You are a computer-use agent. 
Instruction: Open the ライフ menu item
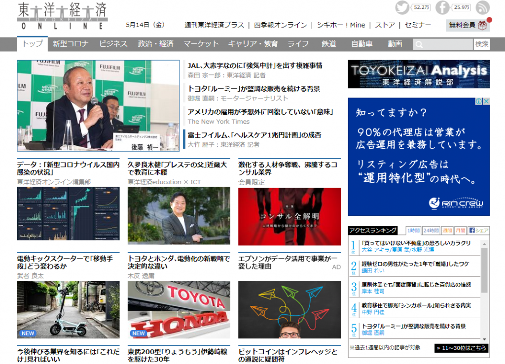coord(298,44)
